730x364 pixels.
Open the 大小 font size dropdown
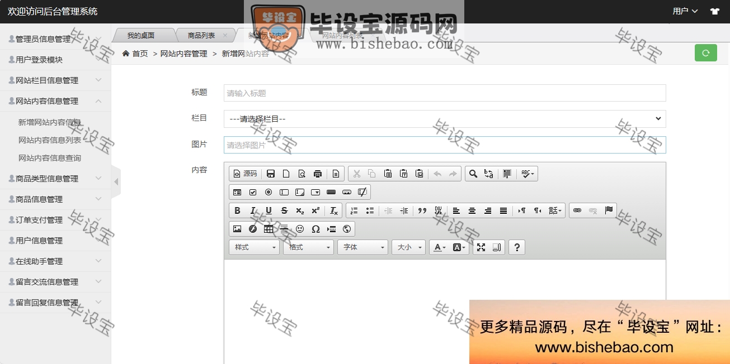[408, 247]
